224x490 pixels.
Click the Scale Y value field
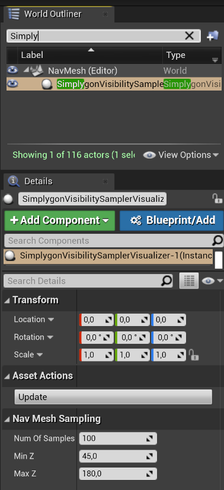133,355
